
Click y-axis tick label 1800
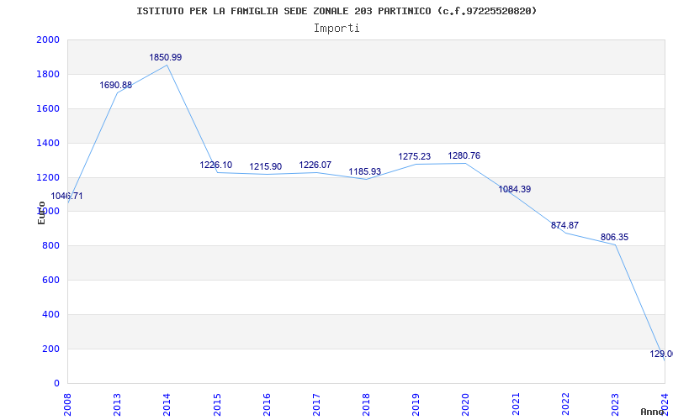click(48, 75)
